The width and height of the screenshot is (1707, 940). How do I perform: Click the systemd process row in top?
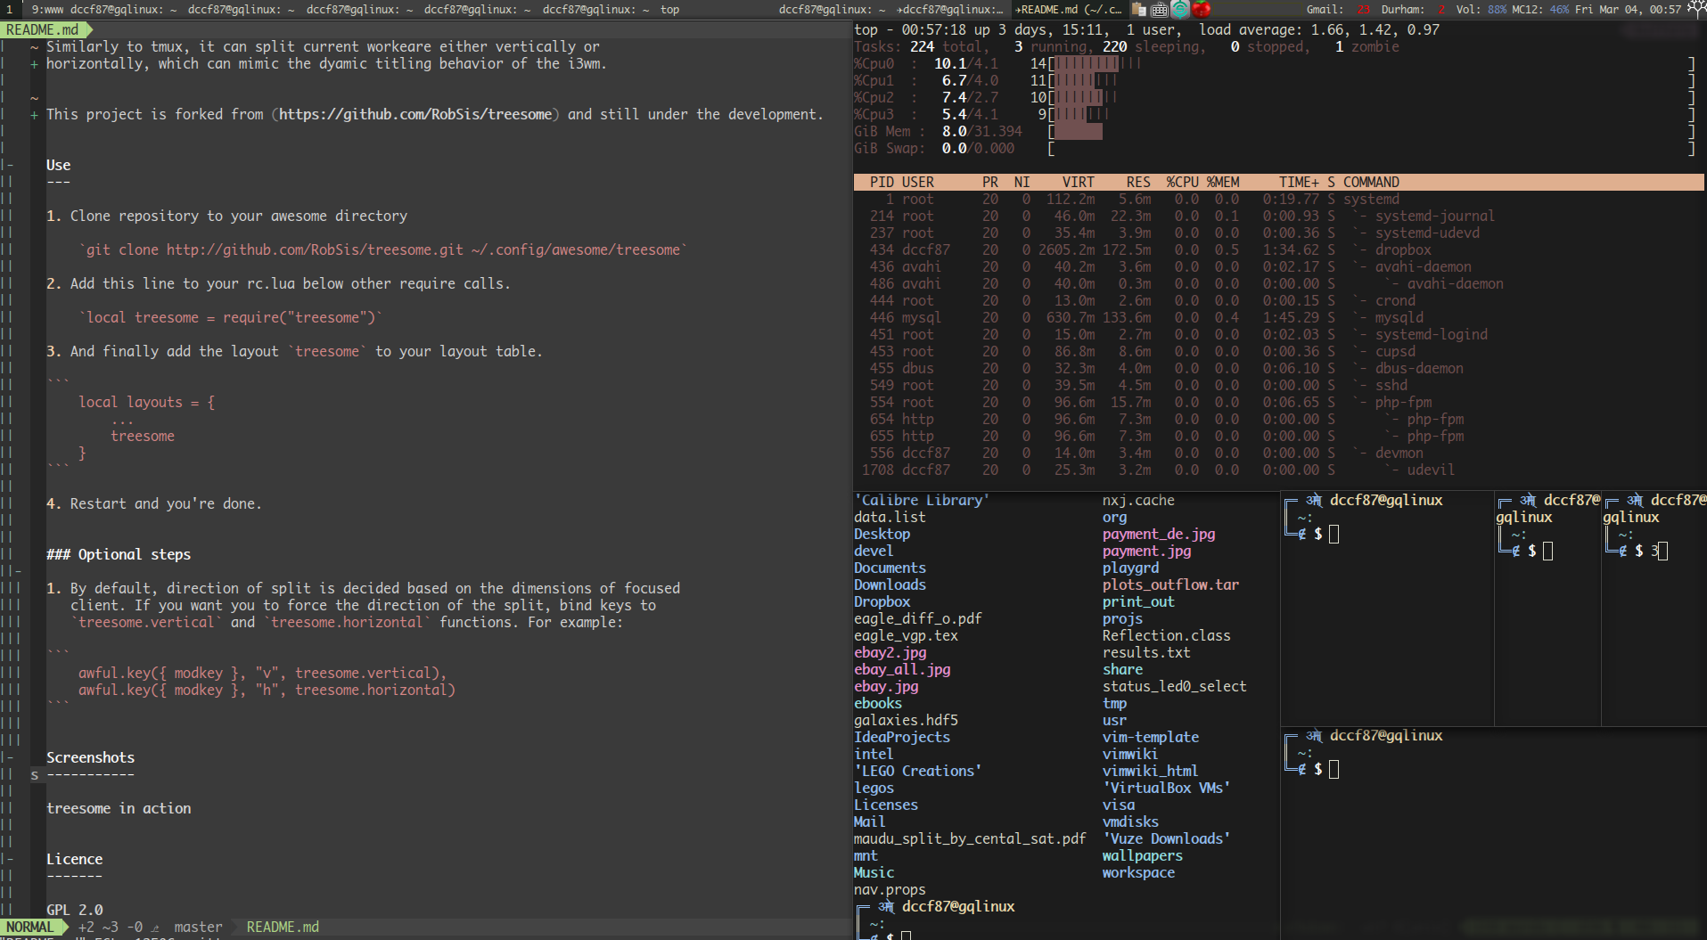tap(1278, 199)
